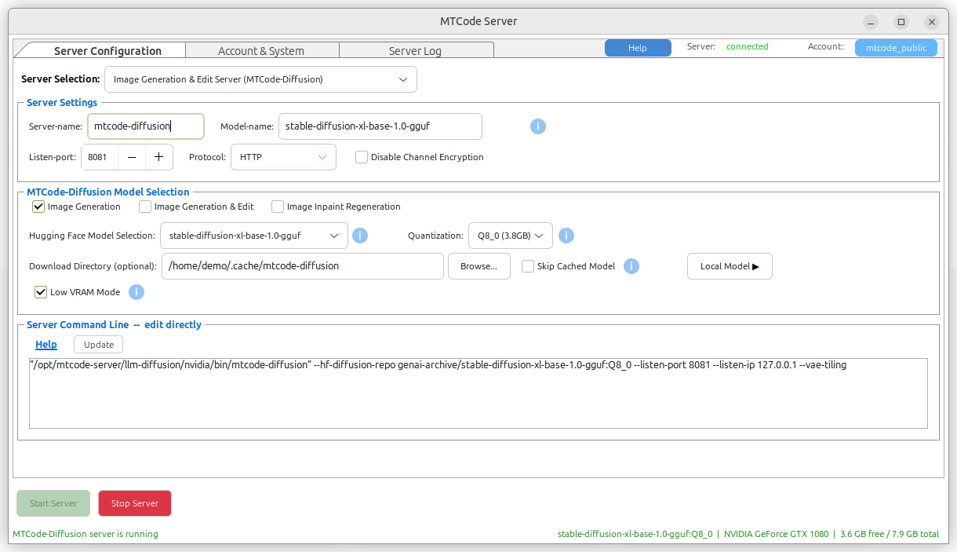Open the Server Selection dropdown
This screenshot has height=552, width=957.
coord(260,79)
